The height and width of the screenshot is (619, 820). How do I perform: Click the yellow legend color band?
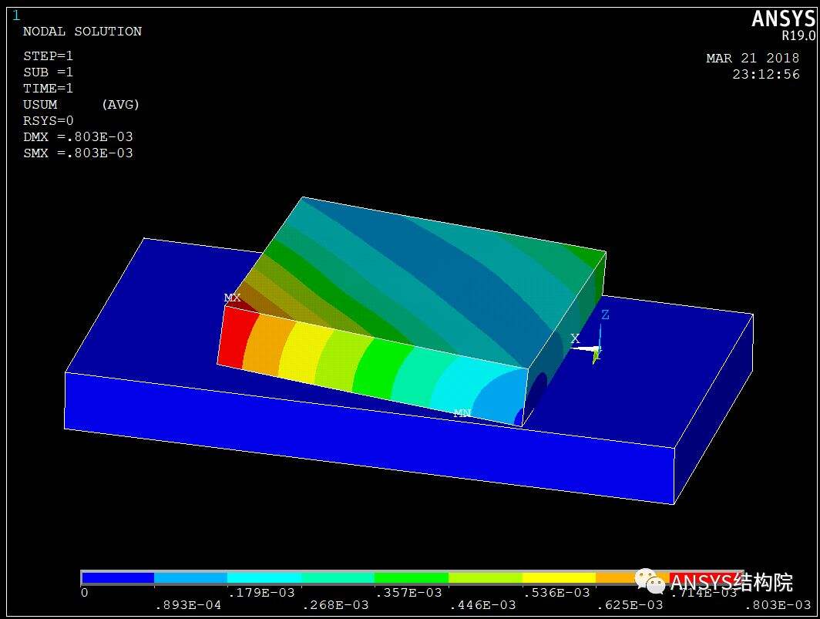(x=559, y=577)
